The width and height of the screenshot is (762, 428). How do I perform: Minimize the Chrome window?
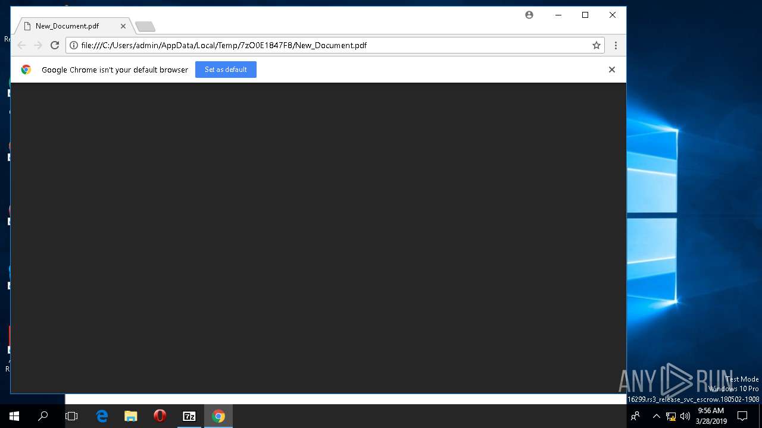(x=558, y=15)
